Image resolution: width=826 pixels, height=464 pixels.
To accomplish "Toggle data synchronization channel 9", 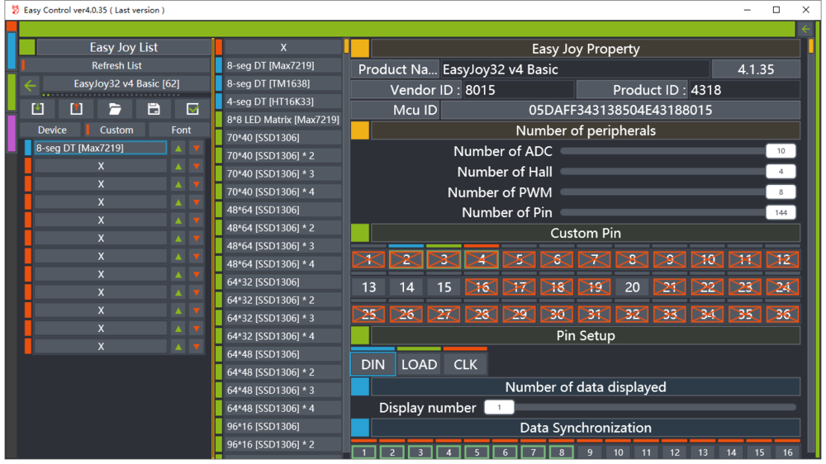I will coord(590,452).
